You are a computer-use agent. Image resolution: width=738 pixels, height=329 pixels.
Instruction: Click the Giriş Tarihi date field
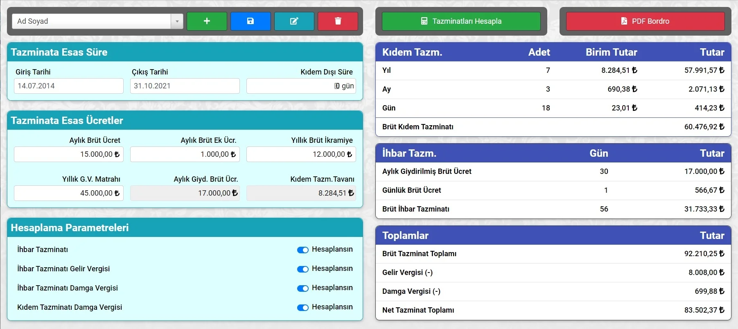pyautogui.click(x=69, y=86)
